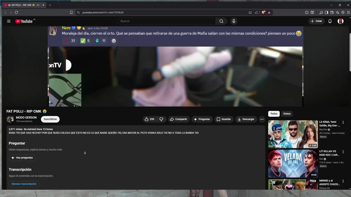Focus the Buscar search field

point(167,21)
